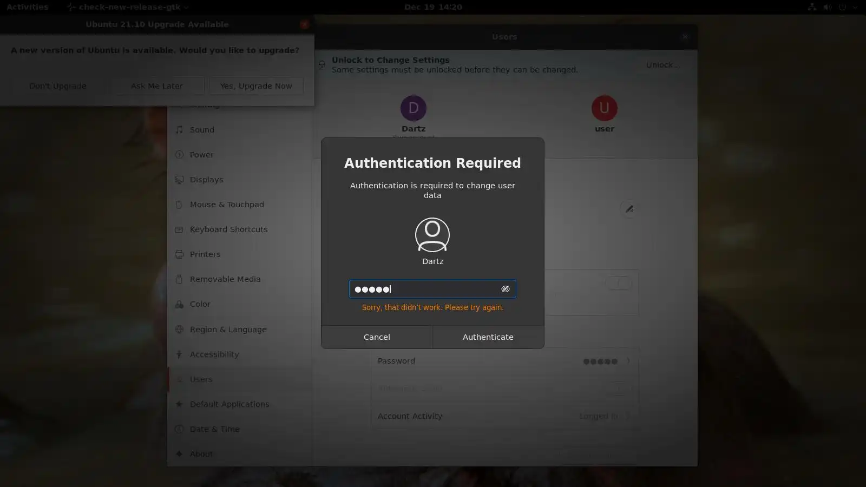Image resolution: width=866 pixels, height=487 pixels.
Task: Click the Removable Media icon
Action: (179, 279)
